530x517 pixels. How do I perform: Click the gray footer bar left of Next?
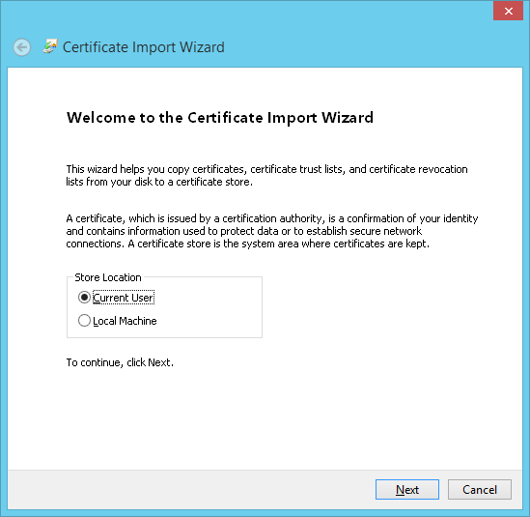point(189,489)
